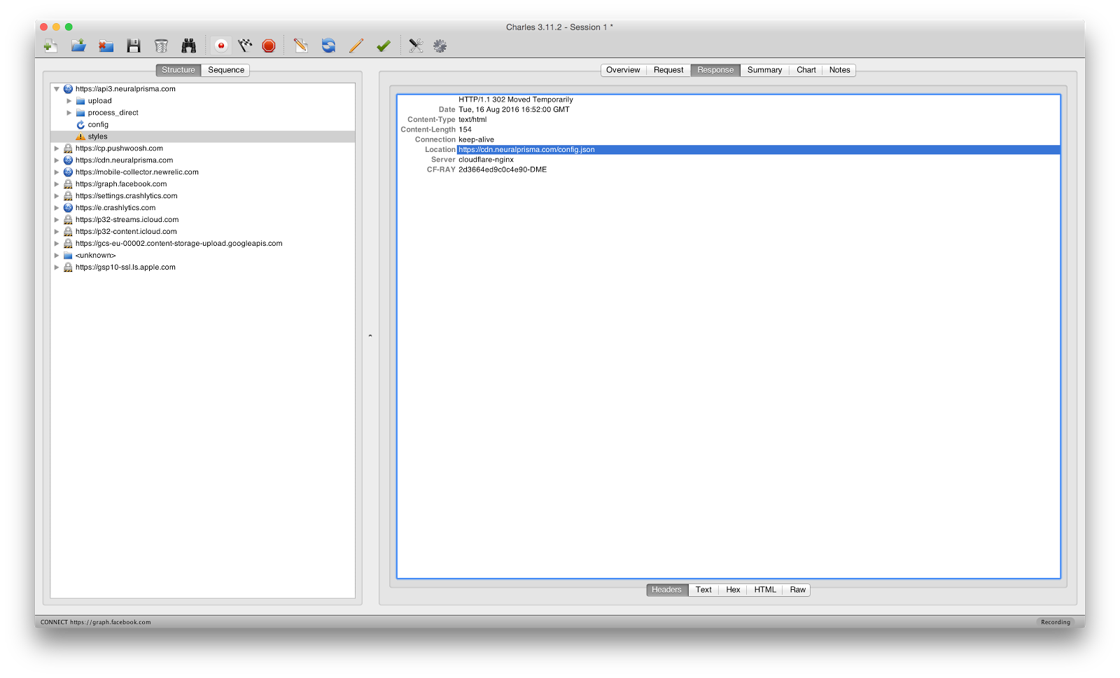This screenshot has height=678, width=1120.
Task: Open Tools via wrench and screwdriver icon
Action: 416,46
